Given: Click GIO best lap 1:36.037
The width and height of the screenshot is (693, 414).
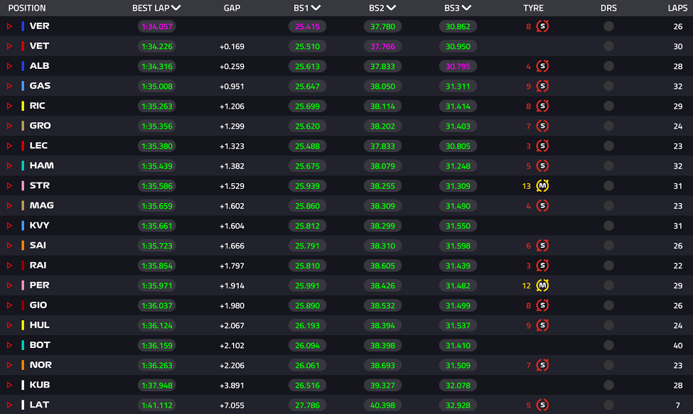Looking at the screenshot, I should [x=157, y=305].
